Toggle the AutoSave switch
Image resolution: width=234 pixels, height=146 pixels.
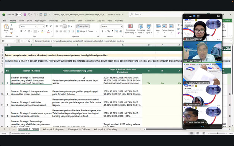click(x=19, y=15)
